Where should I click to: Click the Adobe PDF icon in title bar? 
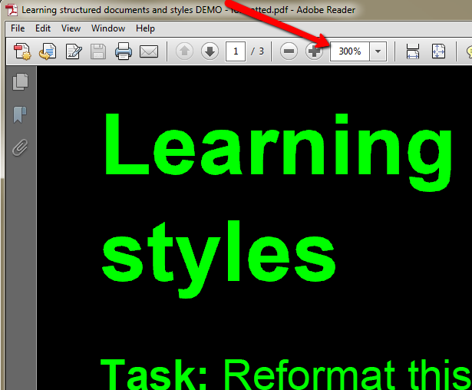12,10
